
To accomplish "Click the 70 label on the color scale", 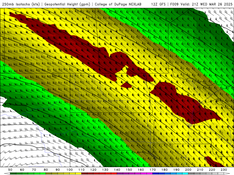I will pyautogui.click(x=34, y=170).
